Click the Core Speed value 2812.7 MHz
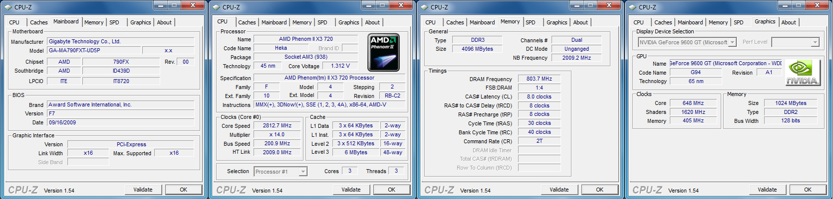This screenshot has height=199, width=833. click(x=277, y=126)
